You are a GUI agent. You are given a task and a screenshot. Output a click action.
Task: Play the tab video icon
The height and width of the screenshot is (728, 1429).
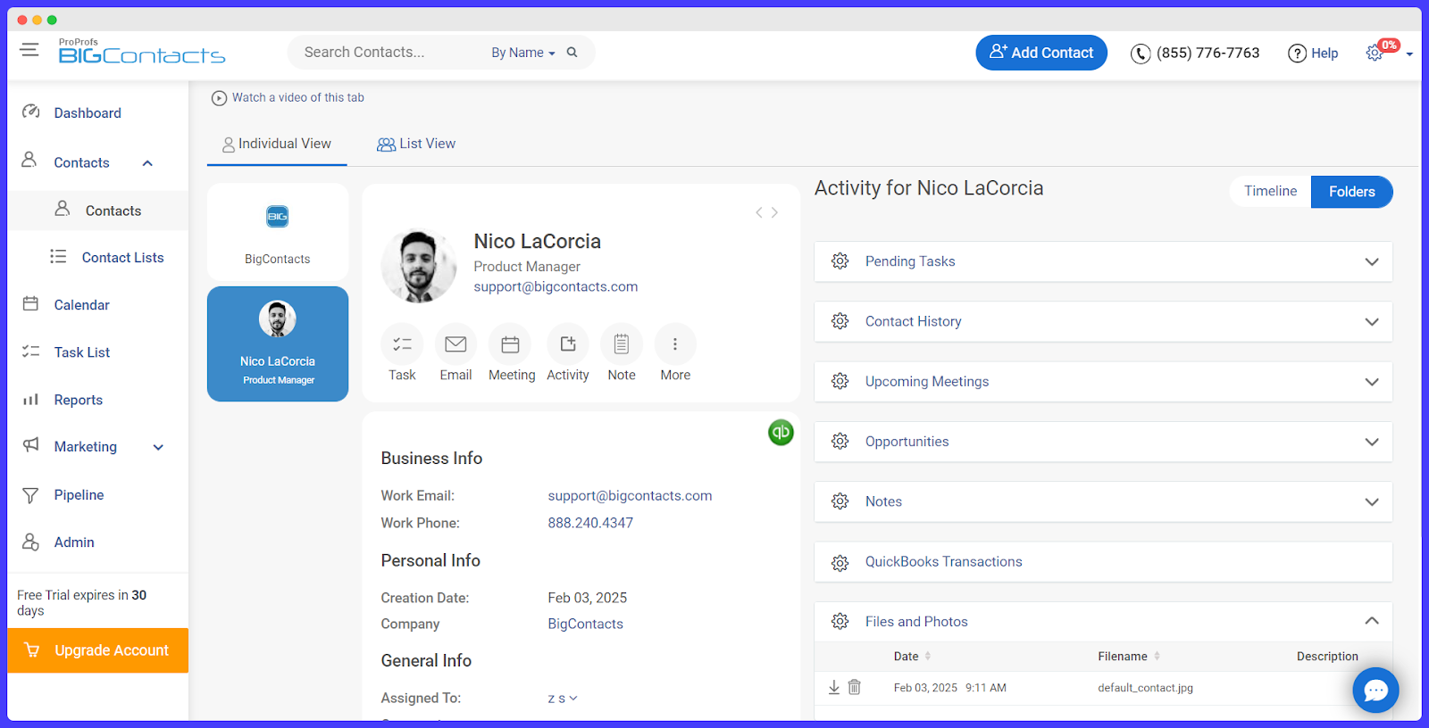coord(219,98)
